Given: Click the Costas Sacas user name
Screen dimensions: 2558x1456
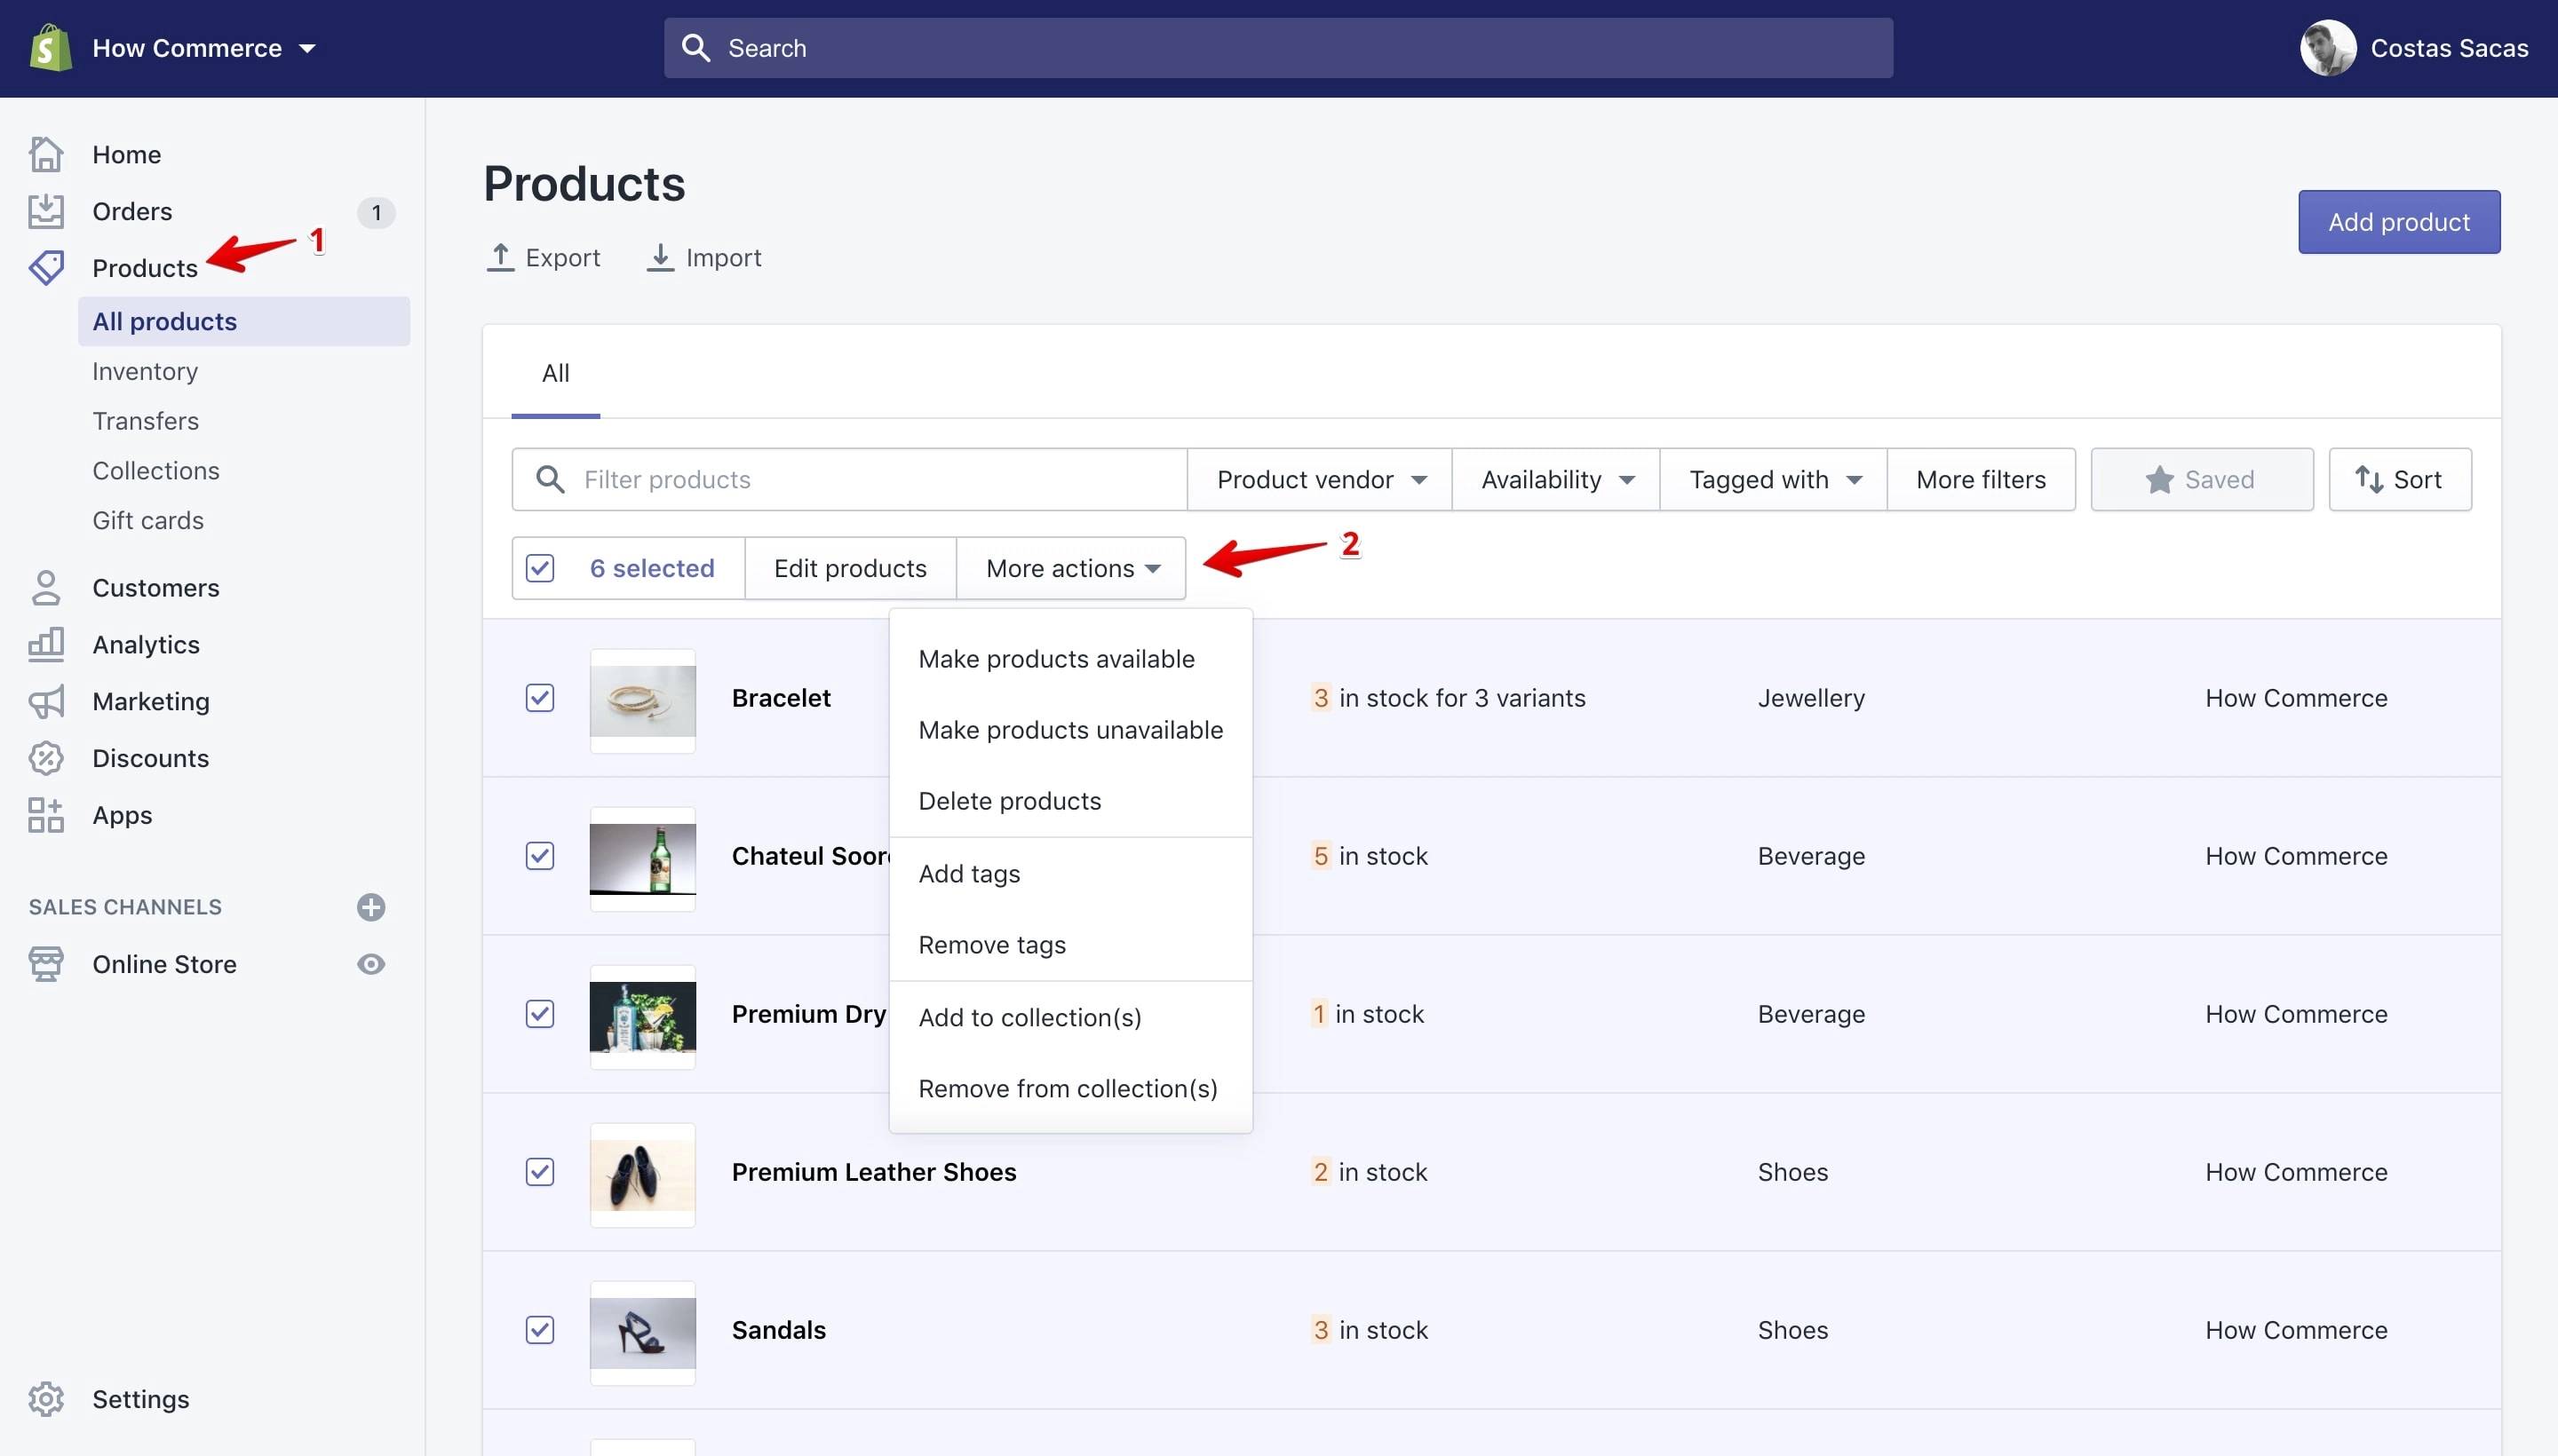Looking at the screenshot, I should tap(2449, 48).
